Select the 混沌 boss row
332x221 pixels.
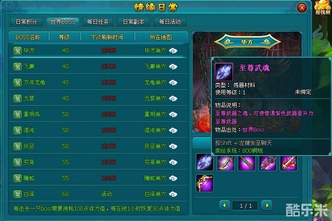pos(98,130)
